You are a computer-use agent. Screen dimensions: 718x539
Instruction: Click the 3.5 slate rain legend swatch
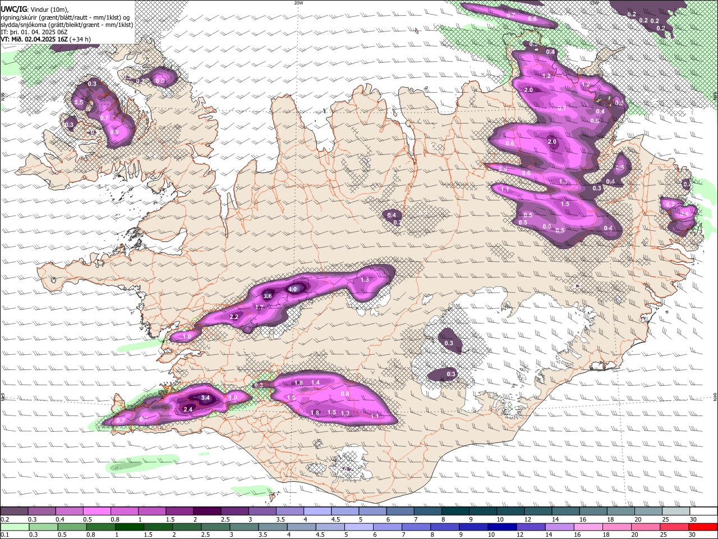[x=272, y=527]
